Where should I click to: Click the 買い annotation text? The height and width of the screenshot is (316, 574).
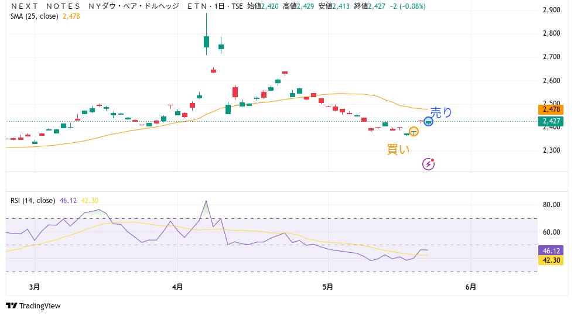[x=398, y=149]
